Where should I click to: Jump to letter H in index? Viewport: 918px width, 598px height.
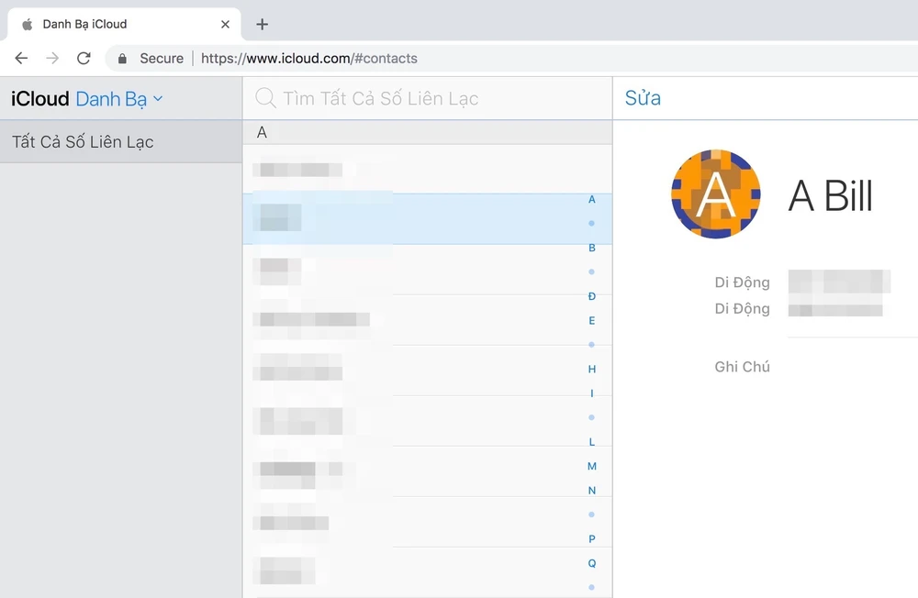point(592,369)
